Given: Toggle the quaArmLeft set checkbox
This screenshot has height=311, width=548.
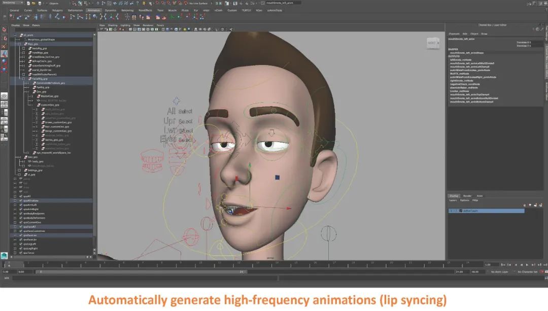Looking at the screenshot, I should coord(15,205).
